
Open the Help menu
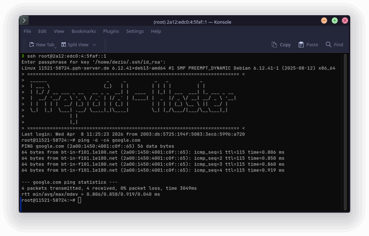(156, 31)
